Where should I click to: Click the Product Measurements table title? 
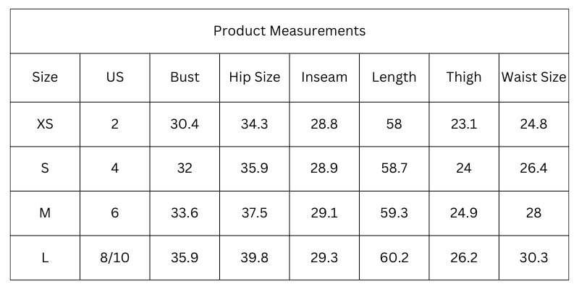pyautogui.click(x=289, y=31)
